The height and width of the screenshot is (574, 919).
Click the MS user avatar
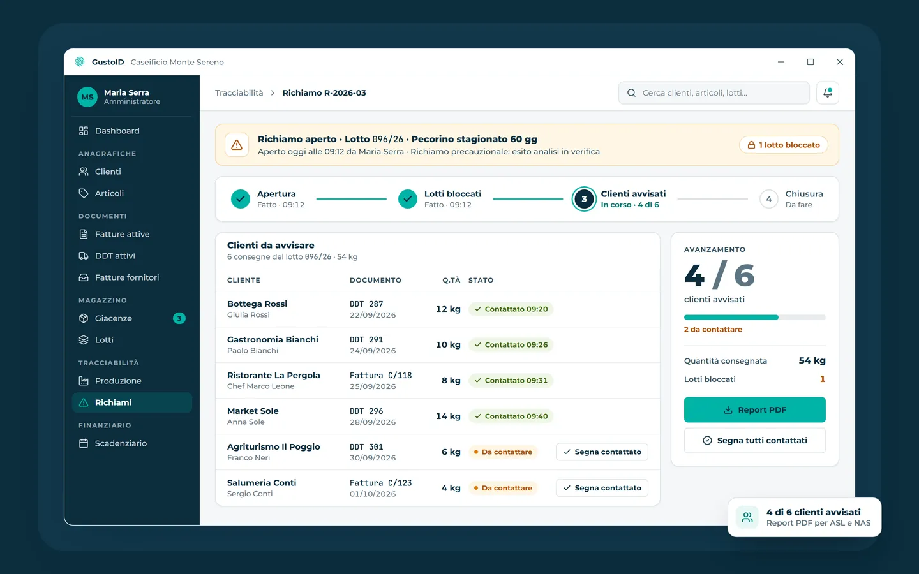[x=87, y=97]
